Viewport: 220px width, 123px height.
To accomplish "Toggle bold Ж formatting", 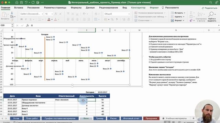I will point(21,19).
